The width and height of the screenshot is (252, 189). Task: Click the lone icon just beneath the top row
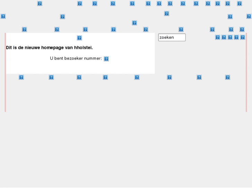coord(166,14)
